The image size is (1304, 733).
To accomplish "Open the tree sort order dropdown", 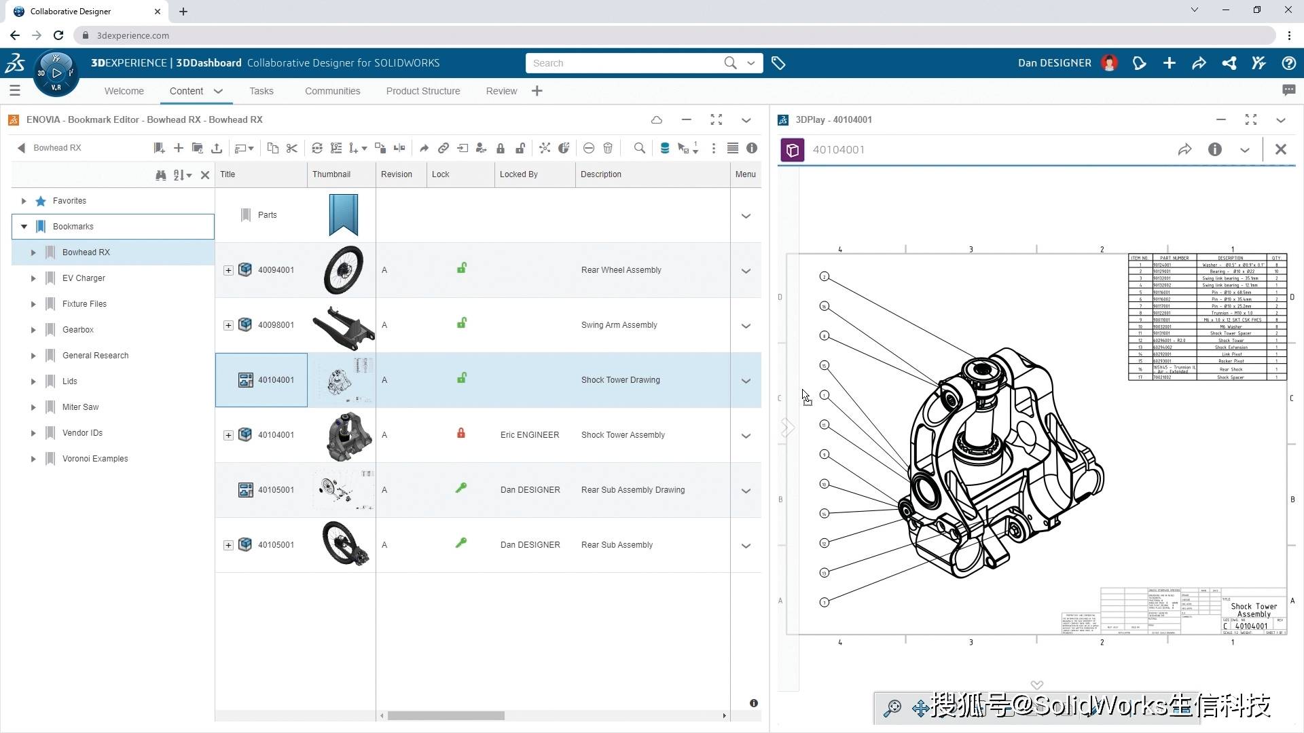I will coord(182,175).
